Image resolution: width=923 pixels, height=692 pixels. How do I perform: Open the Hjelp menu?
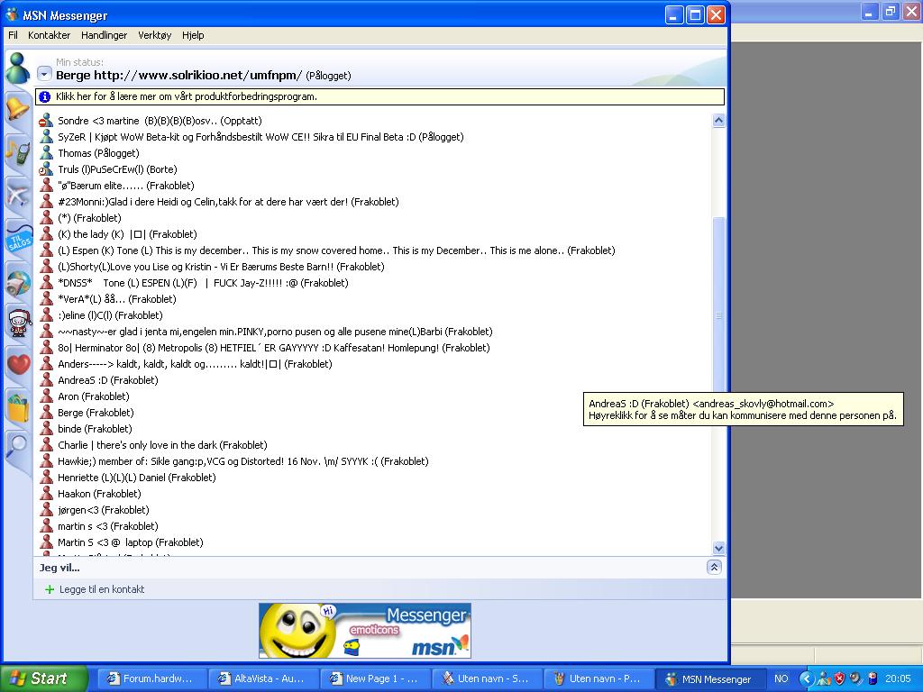tap(193, 35)
